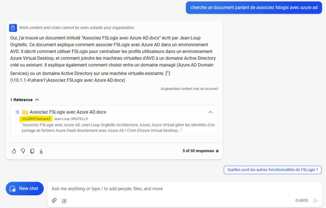326x208 pixels.
Task: Select suggestion about other FSLogix features
Action: click(273, 170)
